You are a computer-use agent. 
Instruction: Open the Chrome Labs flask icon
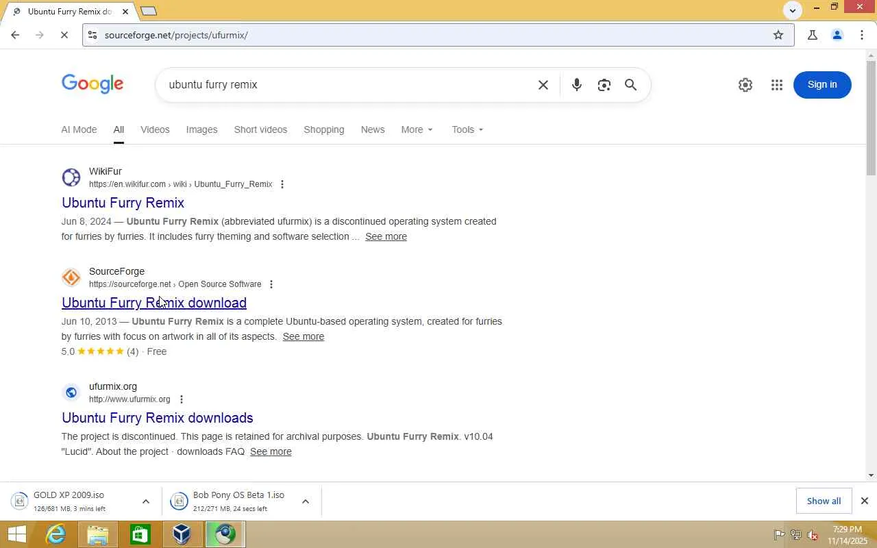click(x=813, y=35)
